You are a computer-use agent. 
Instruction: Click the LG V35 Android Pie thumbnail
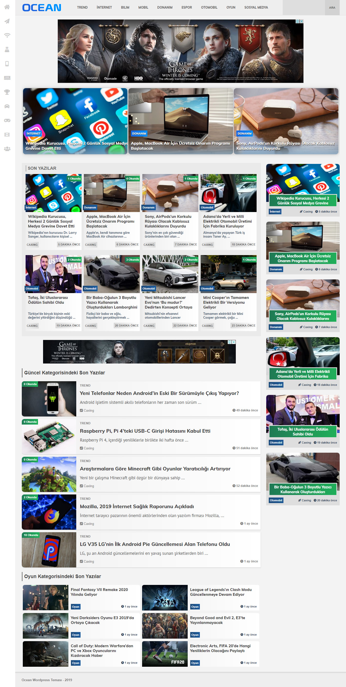(49, 550)
